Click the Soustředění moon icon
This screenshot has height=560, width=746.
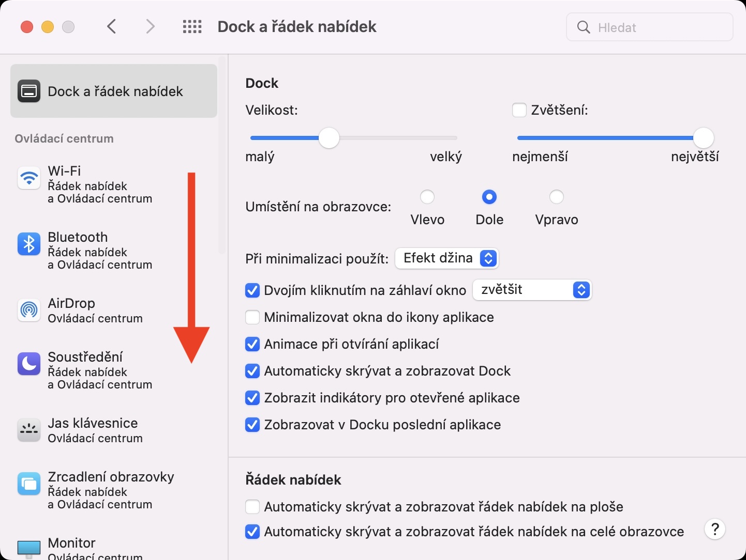click(x=29, y=364)
